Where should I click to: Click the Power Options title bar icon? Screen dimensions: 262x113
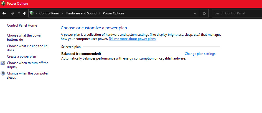pyautogui.click(x=3, y=4)
